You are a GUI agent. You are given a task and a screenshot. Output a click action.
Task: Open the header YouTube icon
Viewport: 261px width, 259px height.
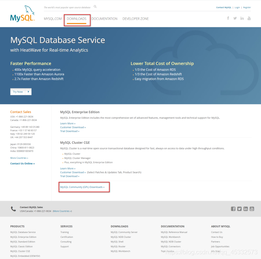249,18
